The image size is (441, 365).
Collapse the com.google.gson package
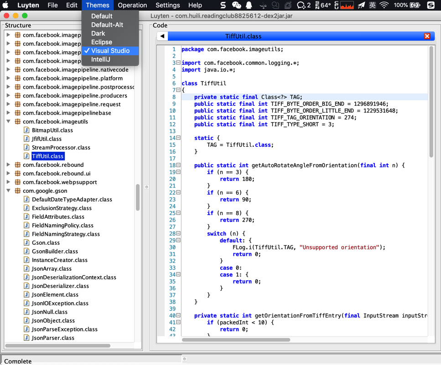[9, 191]
